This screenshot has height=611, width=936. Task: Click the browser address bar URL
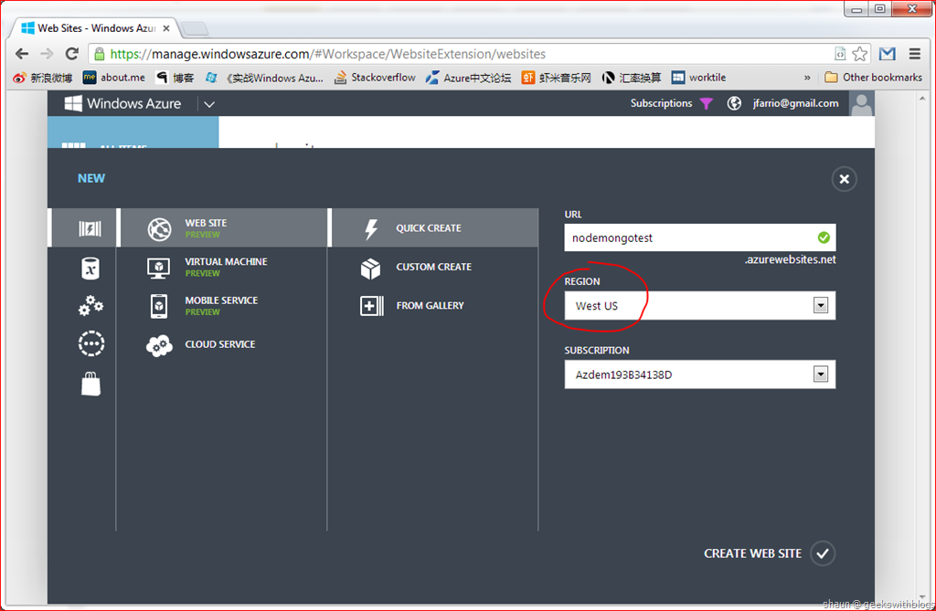(328, 54)
